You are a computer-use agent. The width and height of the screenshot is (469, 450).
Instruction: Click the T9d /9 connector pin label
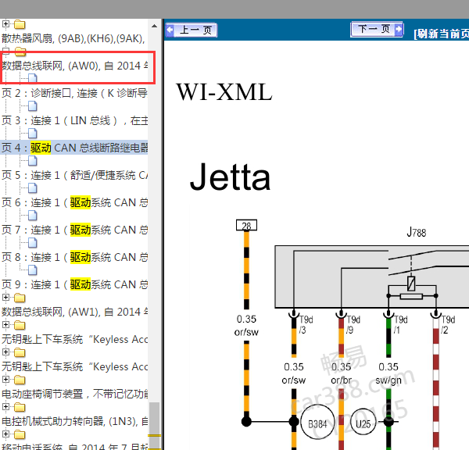pos(353,325)
